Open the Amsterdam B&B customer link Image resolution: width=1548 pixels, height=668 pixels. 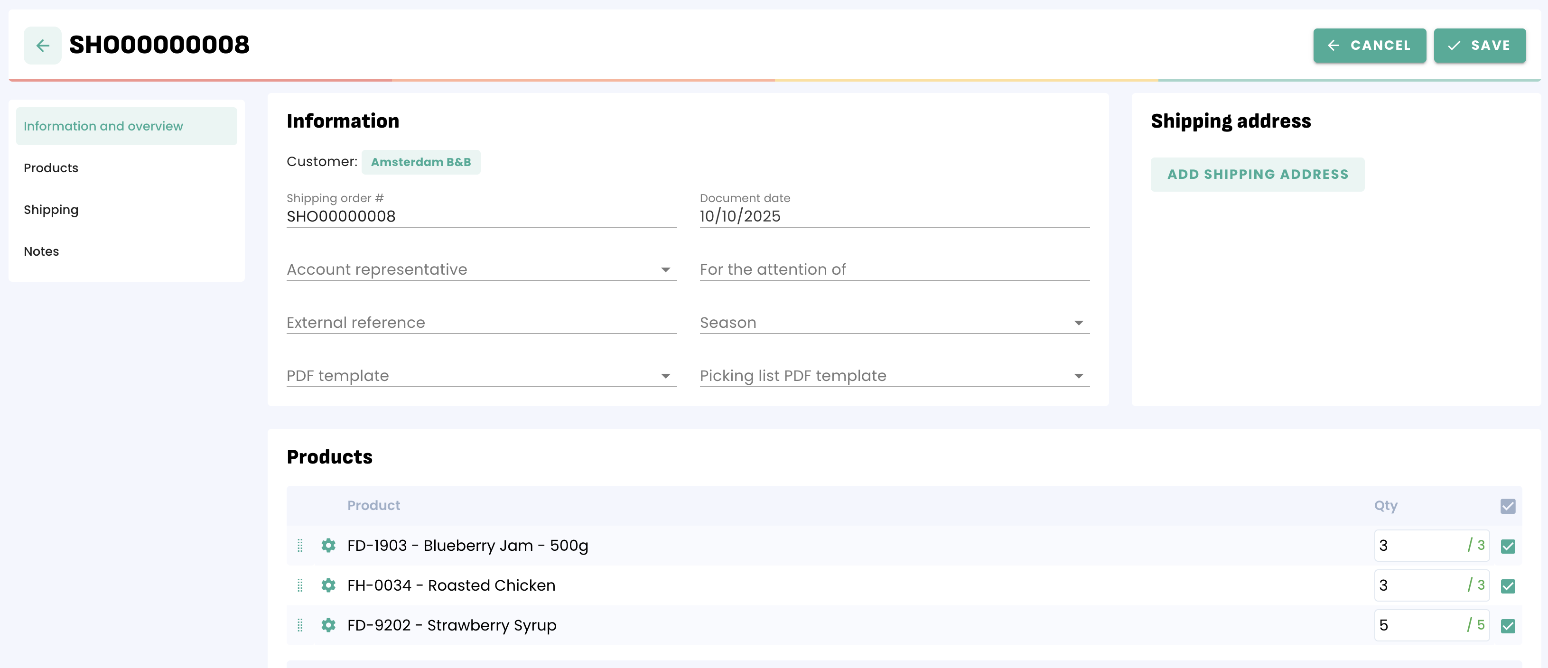pos(420,162)
